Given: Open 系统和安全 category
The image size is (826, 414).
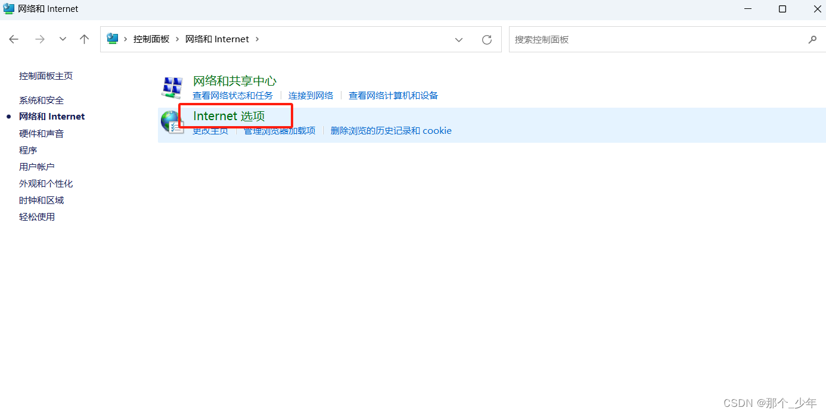Looking at the screenshot, I should coord(42,101).
